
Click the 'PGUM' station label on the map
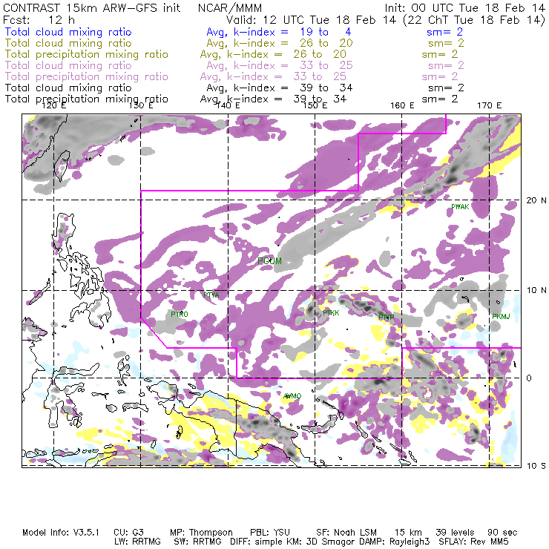269,261
